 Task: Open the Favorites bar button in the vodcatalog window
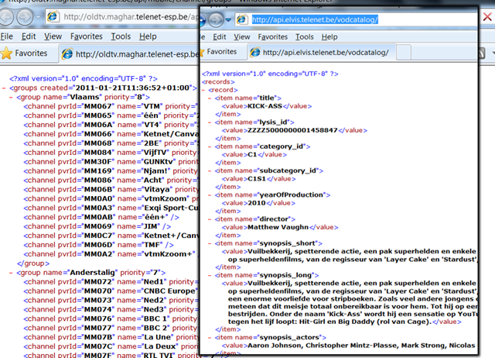coord(220,52)
